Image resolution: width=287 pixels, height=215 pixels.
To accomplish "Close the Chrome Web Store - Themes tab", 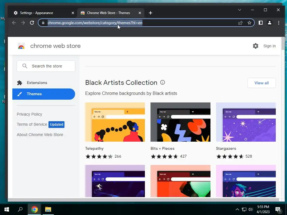I will coord(140,13).
